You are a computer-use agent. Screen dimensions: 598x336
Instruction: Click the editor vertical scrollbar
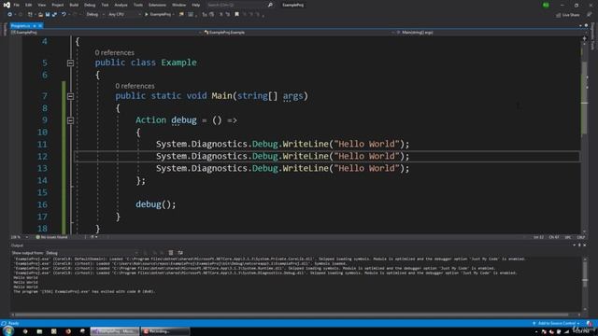pyautogui.click(x=584, y=135)
